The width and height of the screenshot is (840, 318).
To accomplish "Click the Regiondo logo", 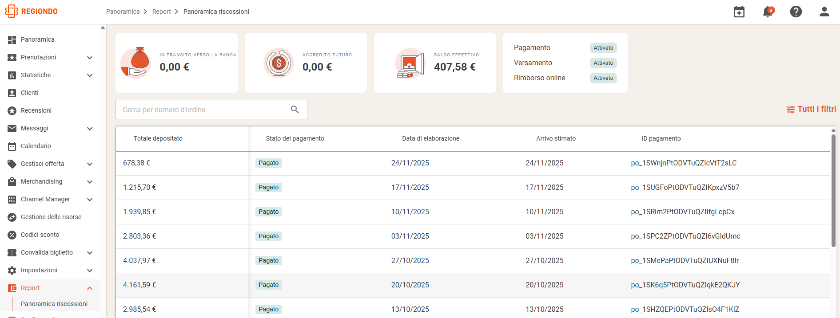I will tap(31, 12).
